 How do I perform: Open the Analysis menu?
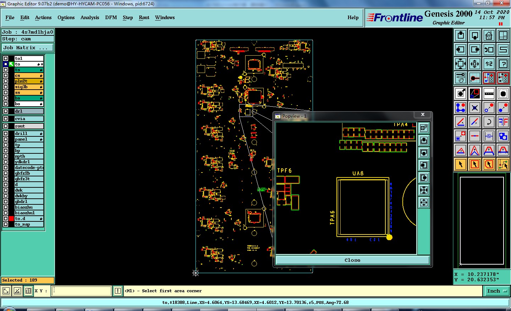(90, 18)
